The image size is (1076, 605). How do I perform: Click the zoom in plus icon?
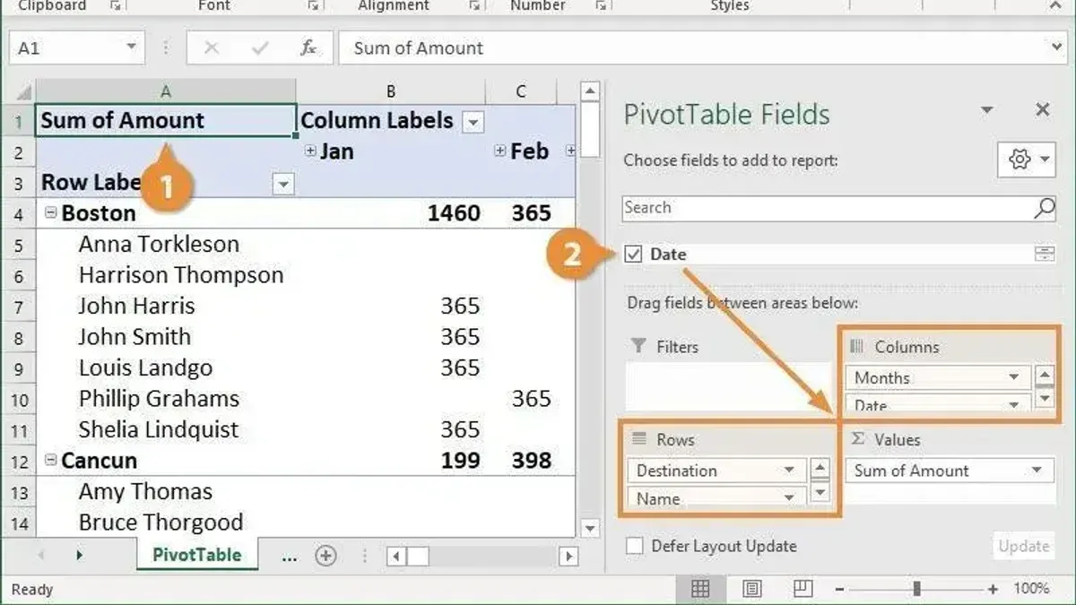[x=993, y=589]
